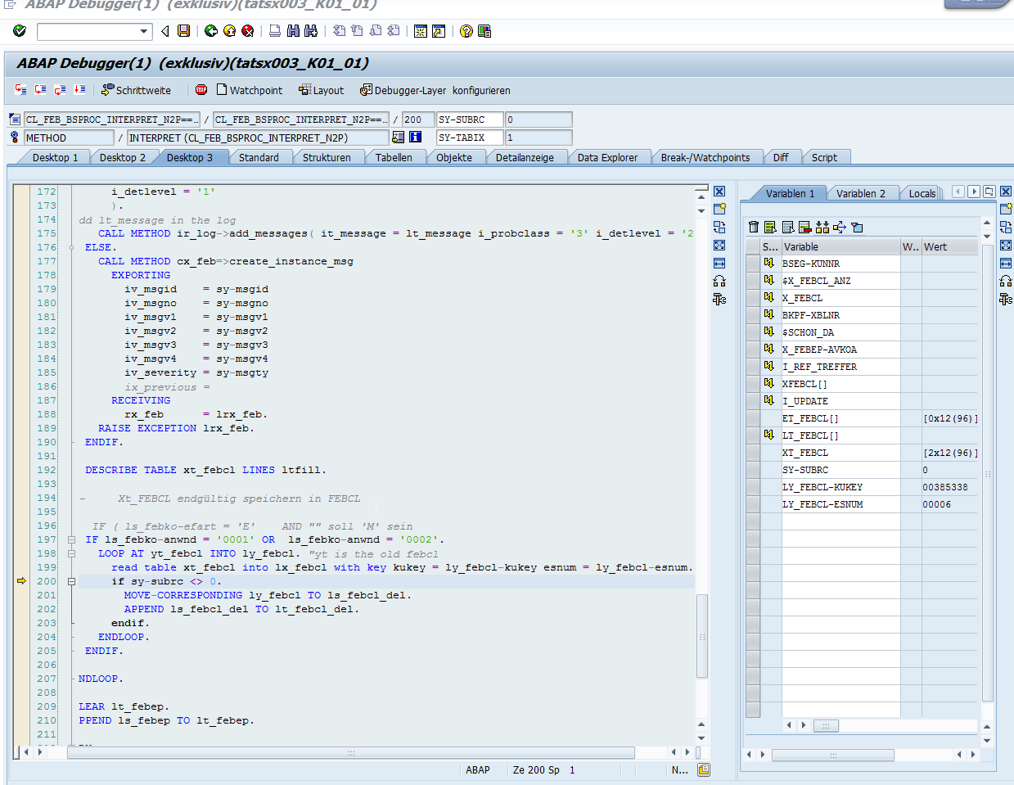Click the Save icon in the system toolbar

click(x=184, y=31)
